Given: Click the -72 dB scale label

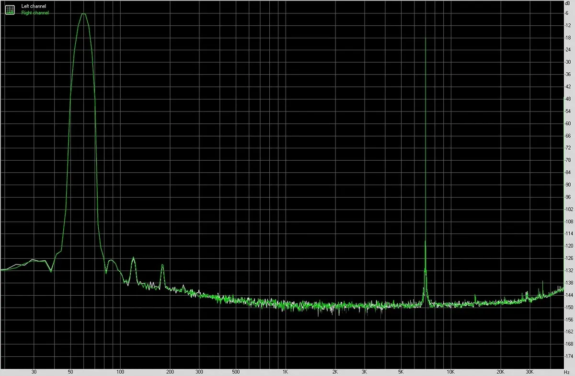Looking at the screenshot, I should coord(568,148).
